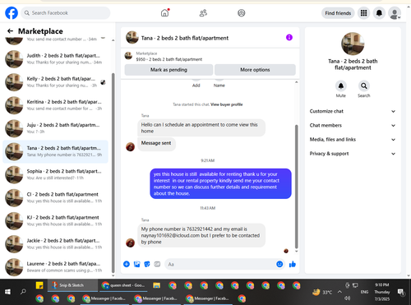Expand Chat members section
The image size is (411, 305).
point(353,126)
